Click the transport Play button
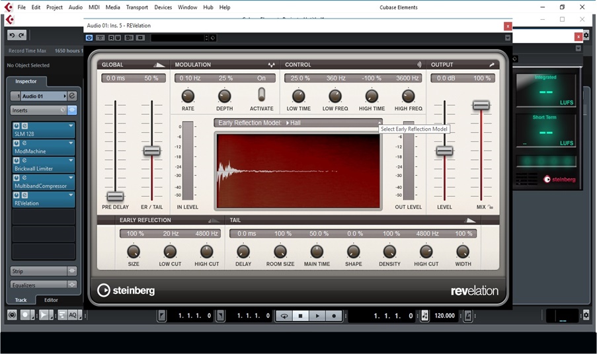The width and height of the screenshot is (597, 354). [317, 316]
